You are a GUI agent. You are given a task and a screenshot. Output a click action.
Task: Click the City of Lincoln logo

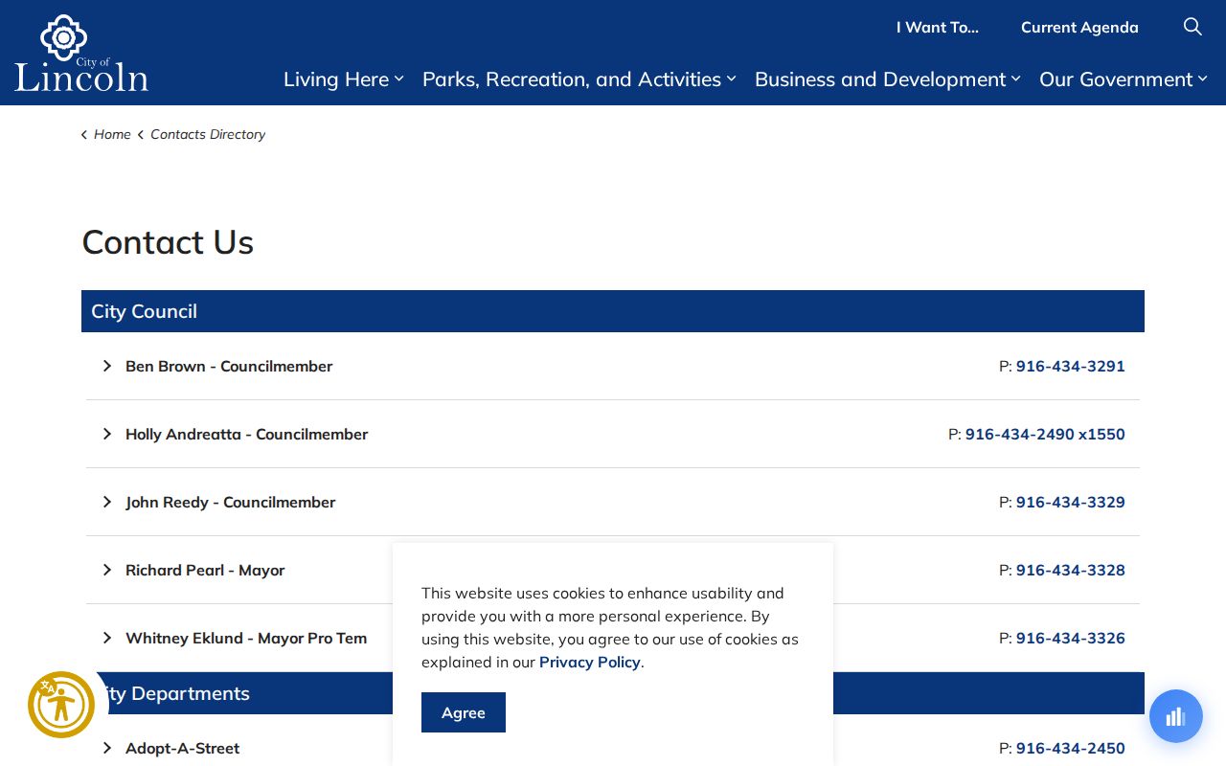pyautogui.click(x=81, y=54)
